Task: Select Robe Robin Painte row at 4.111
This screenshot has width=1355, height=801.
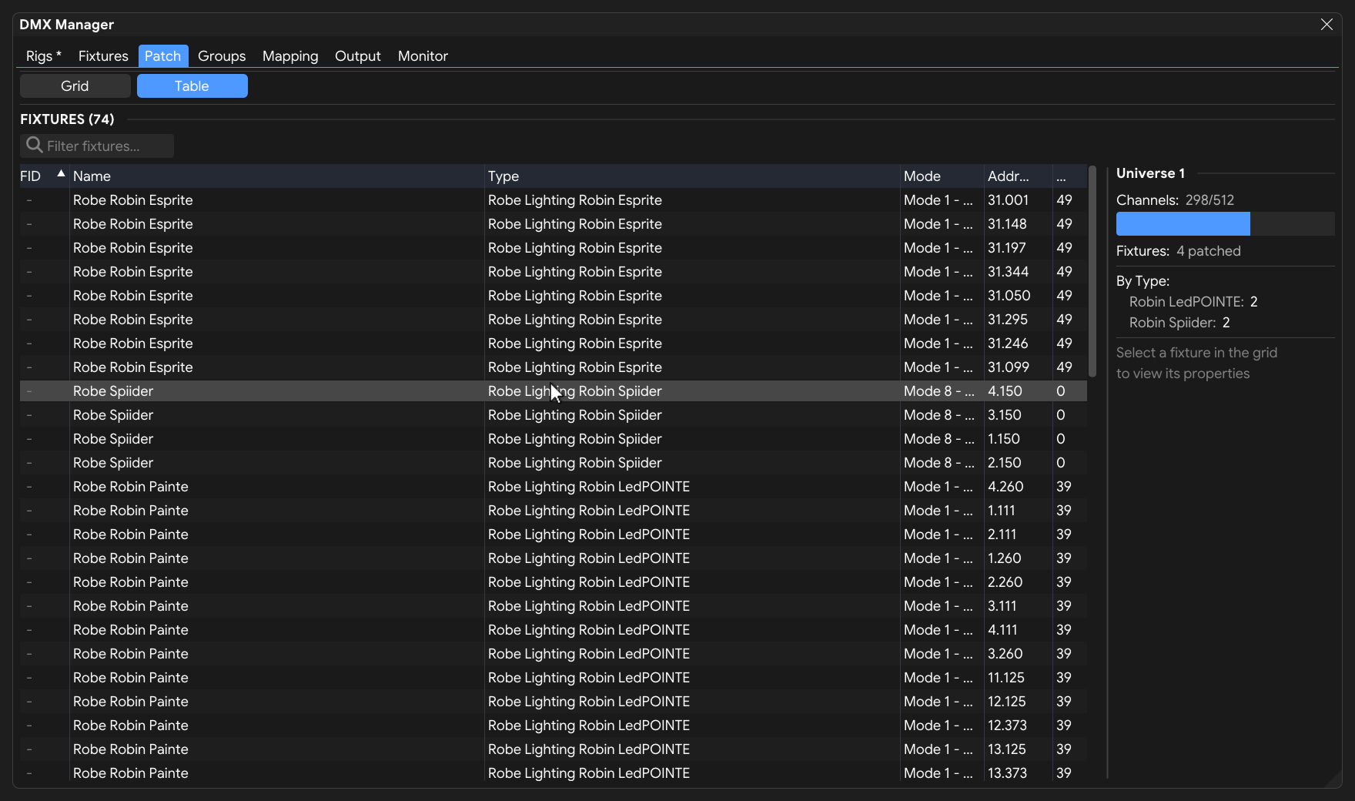Action: (x=553, y=630)
